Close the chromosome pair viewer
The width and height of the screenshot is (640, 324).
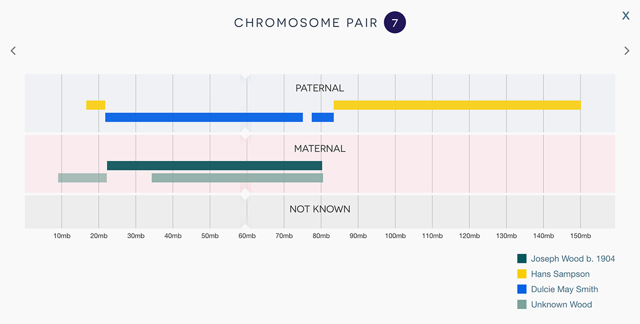pos(626,15)
